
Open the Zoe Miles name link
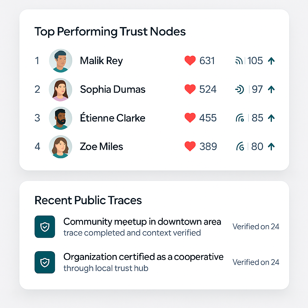(x=101, y=146)
